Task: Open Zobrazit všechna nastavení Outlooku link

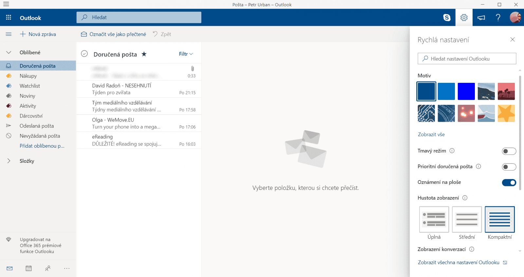Action: tap(462, 263)
